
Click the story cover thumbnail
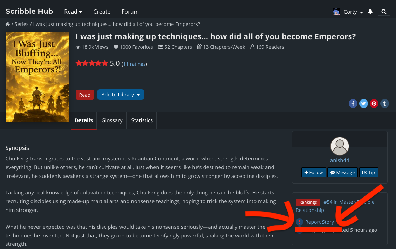(37, 77)
